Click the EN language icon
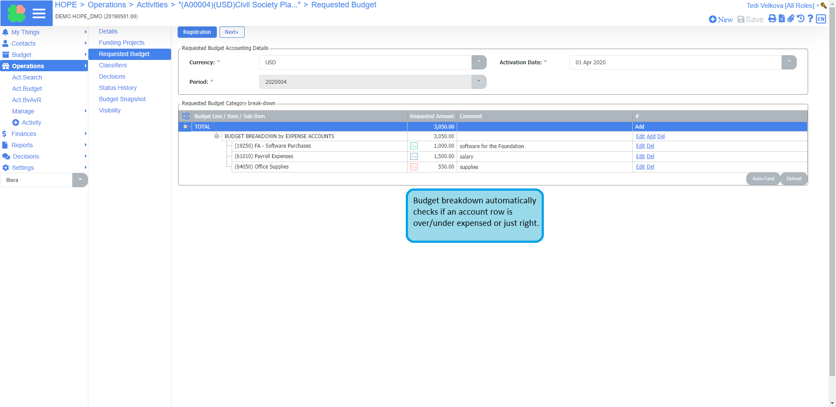 (x=821, y=19)
